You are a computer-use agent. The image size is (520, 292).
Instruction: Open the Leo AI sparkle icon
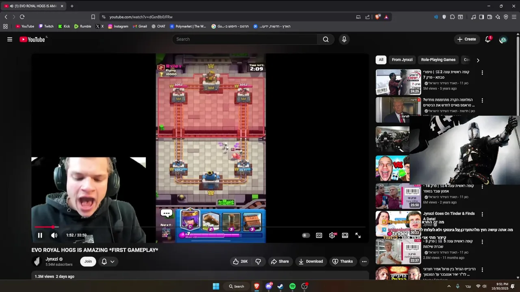point(498,17)
